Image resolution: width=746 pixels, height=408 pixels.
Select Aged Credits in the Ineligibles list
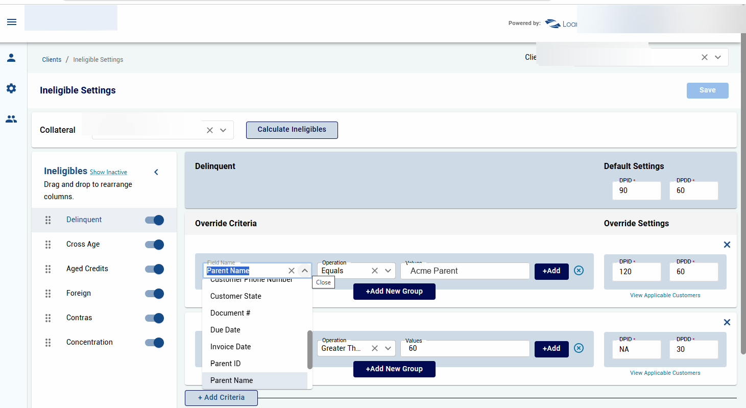(87, 269)
